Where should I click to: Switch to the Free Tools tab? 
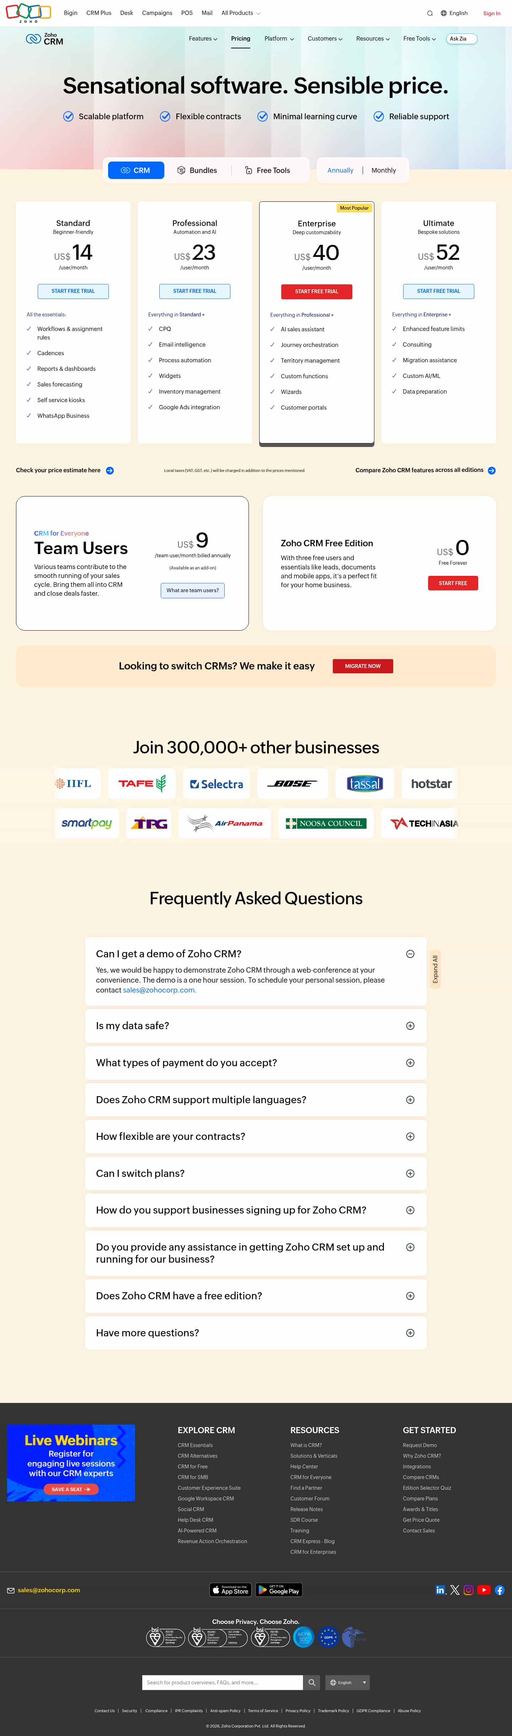[x=267, y=170]
